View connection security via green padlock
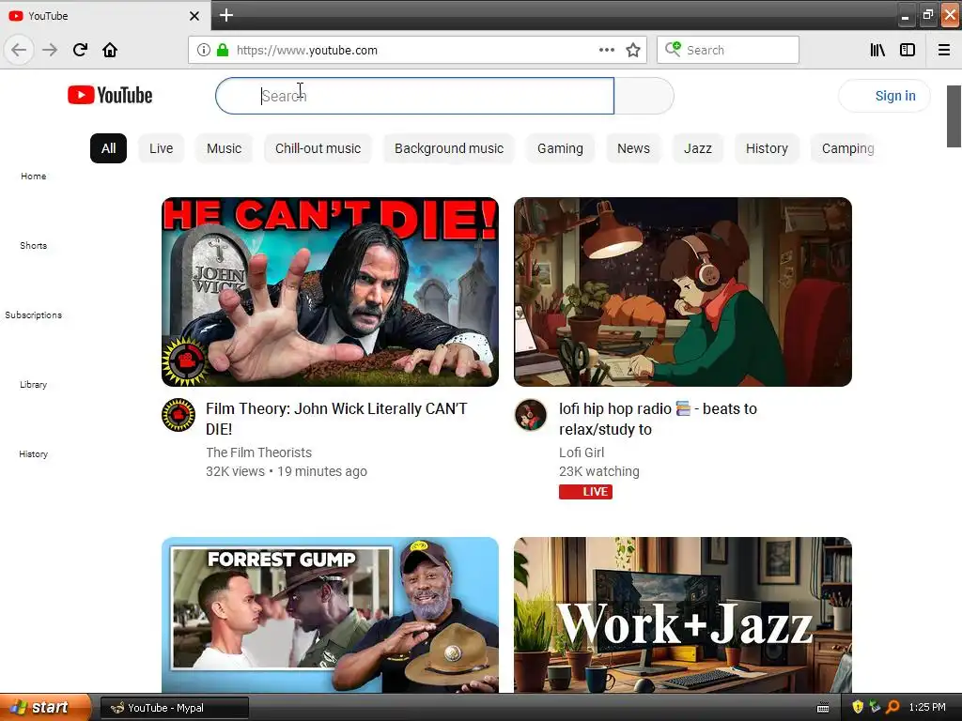This screenshot has width=962, height=721. pyautogui.click(x=223, y=50)
